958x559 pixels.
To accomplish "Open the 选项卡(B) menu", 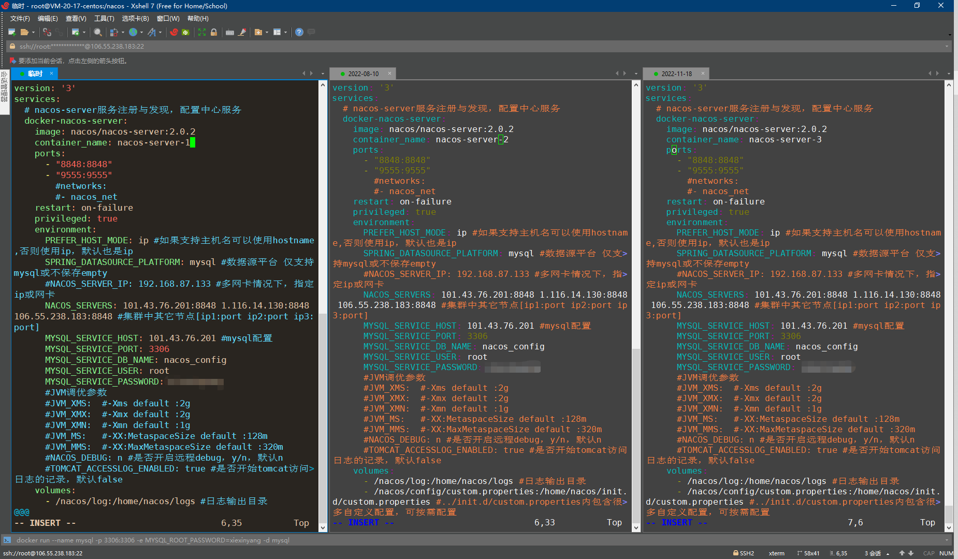I will click(x=136, y=19).
